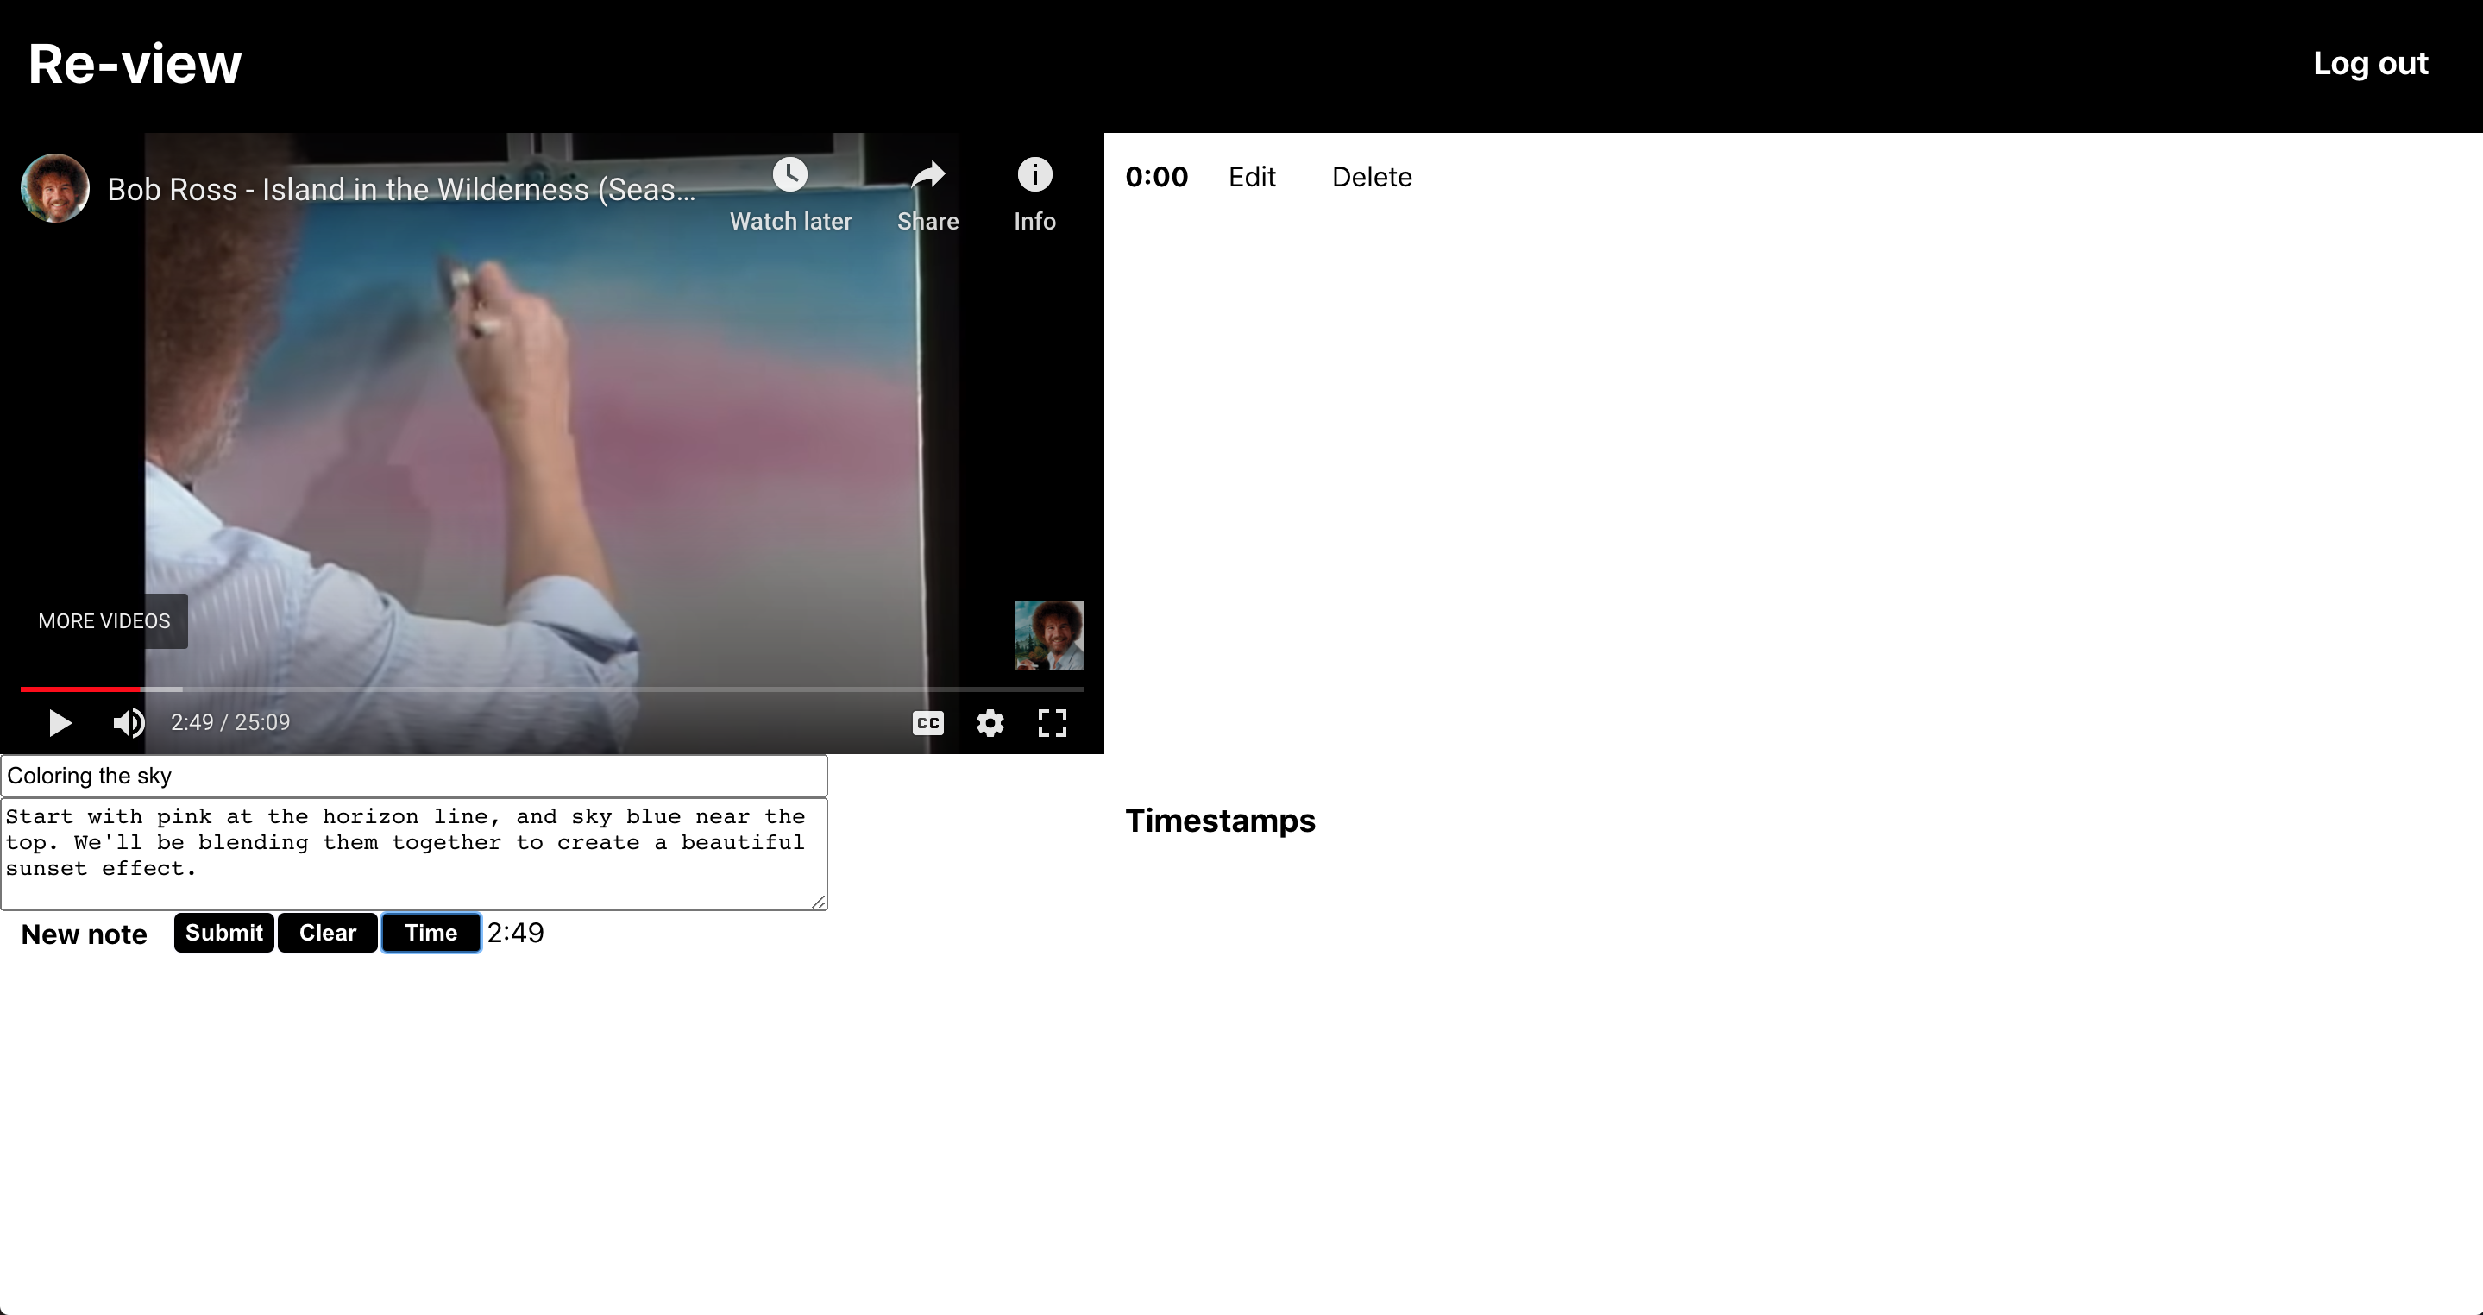Click the Timestamps heading
The image size is (2483, 1315).
click(1220, 821)
